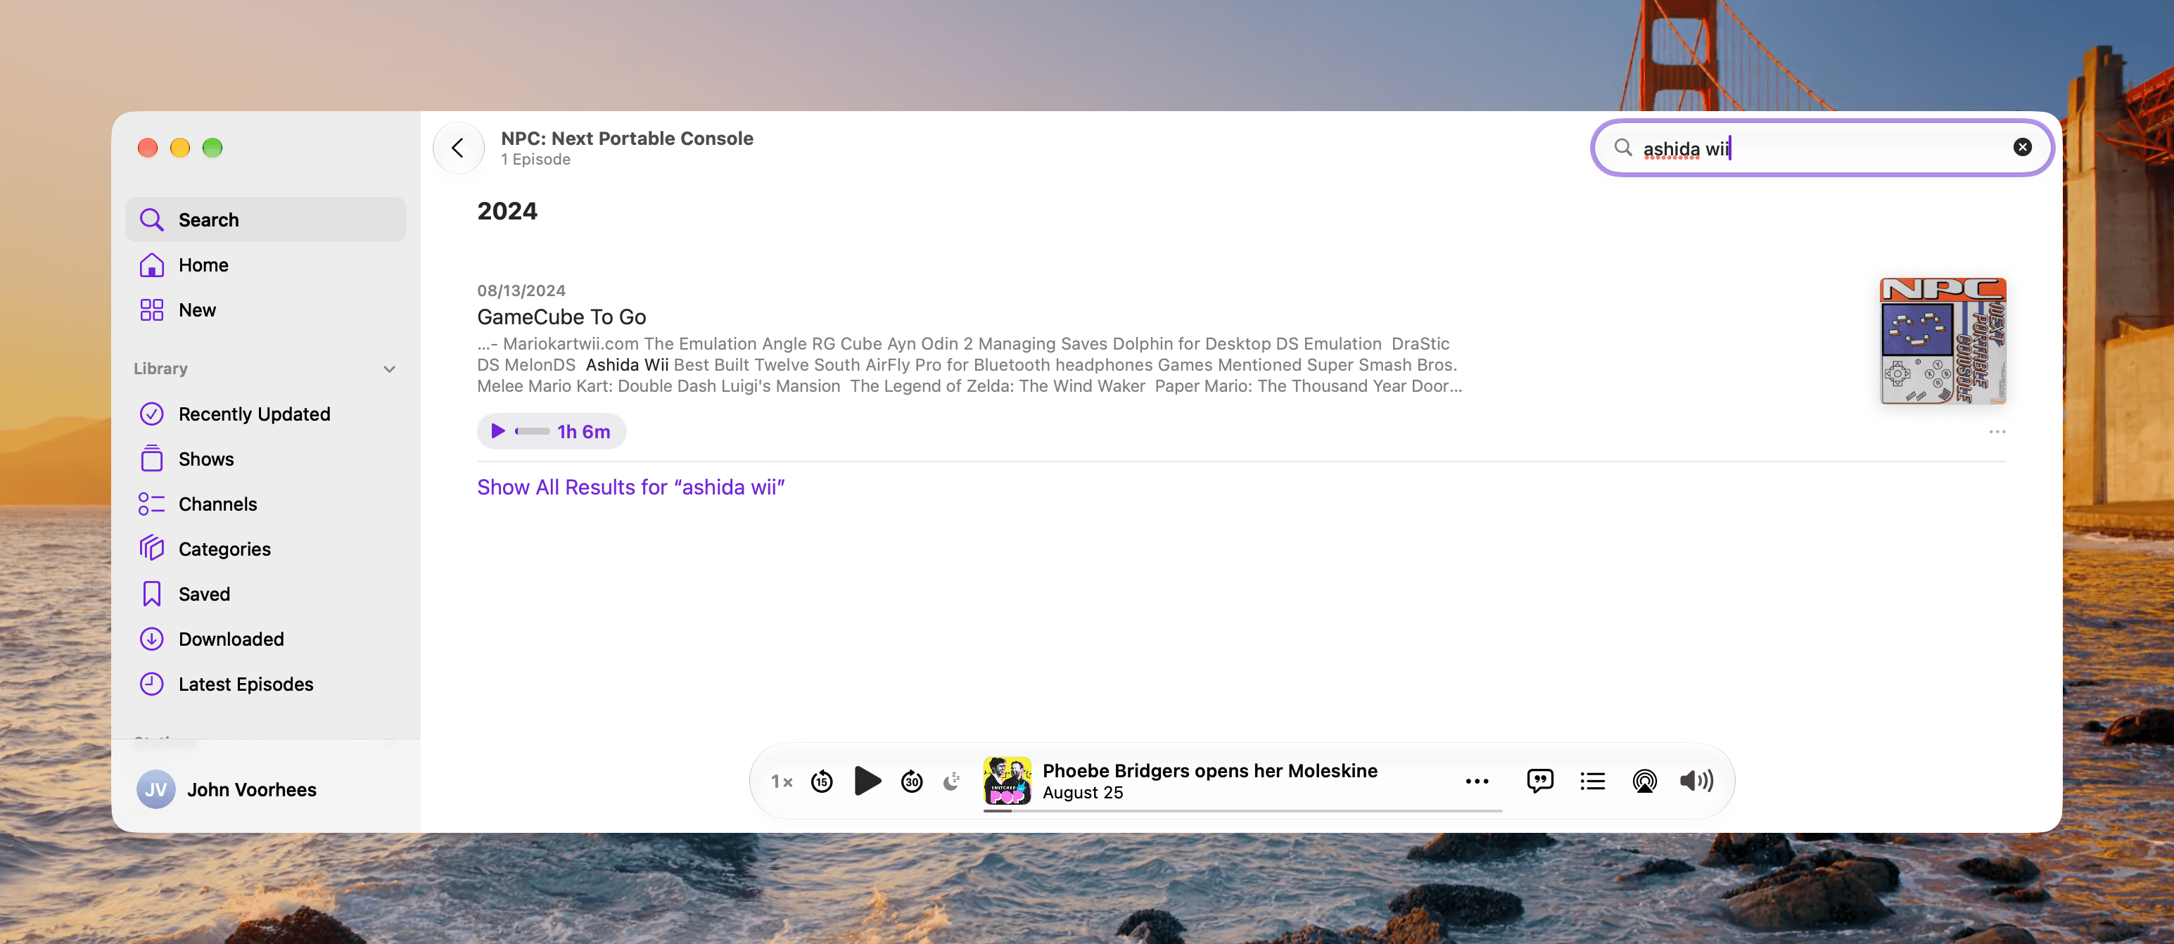Open player more options ellipsis
The image size is (2174, 944).
(x=1477, y=782)
